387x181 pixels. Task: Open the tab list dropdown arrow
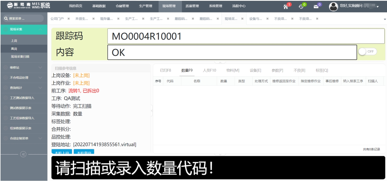pos(385,19)
